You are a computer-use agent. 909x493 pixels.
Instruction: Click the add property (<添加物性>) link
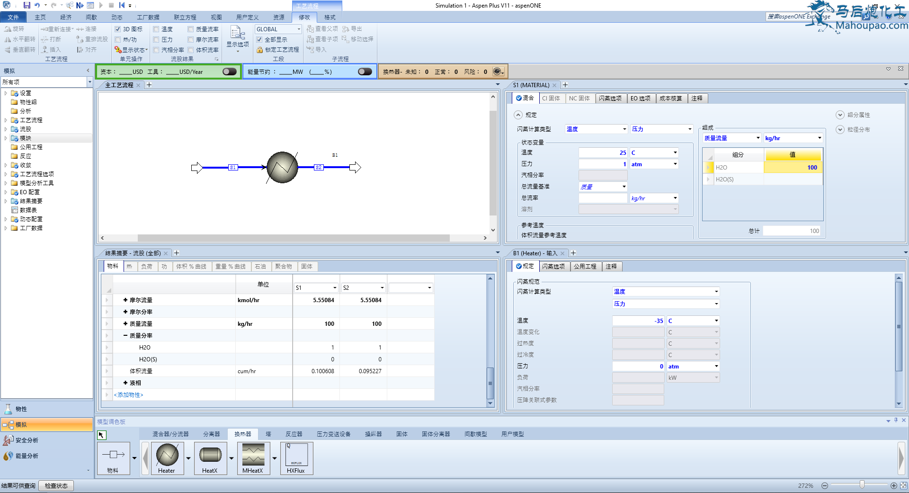tap(128, 394)
